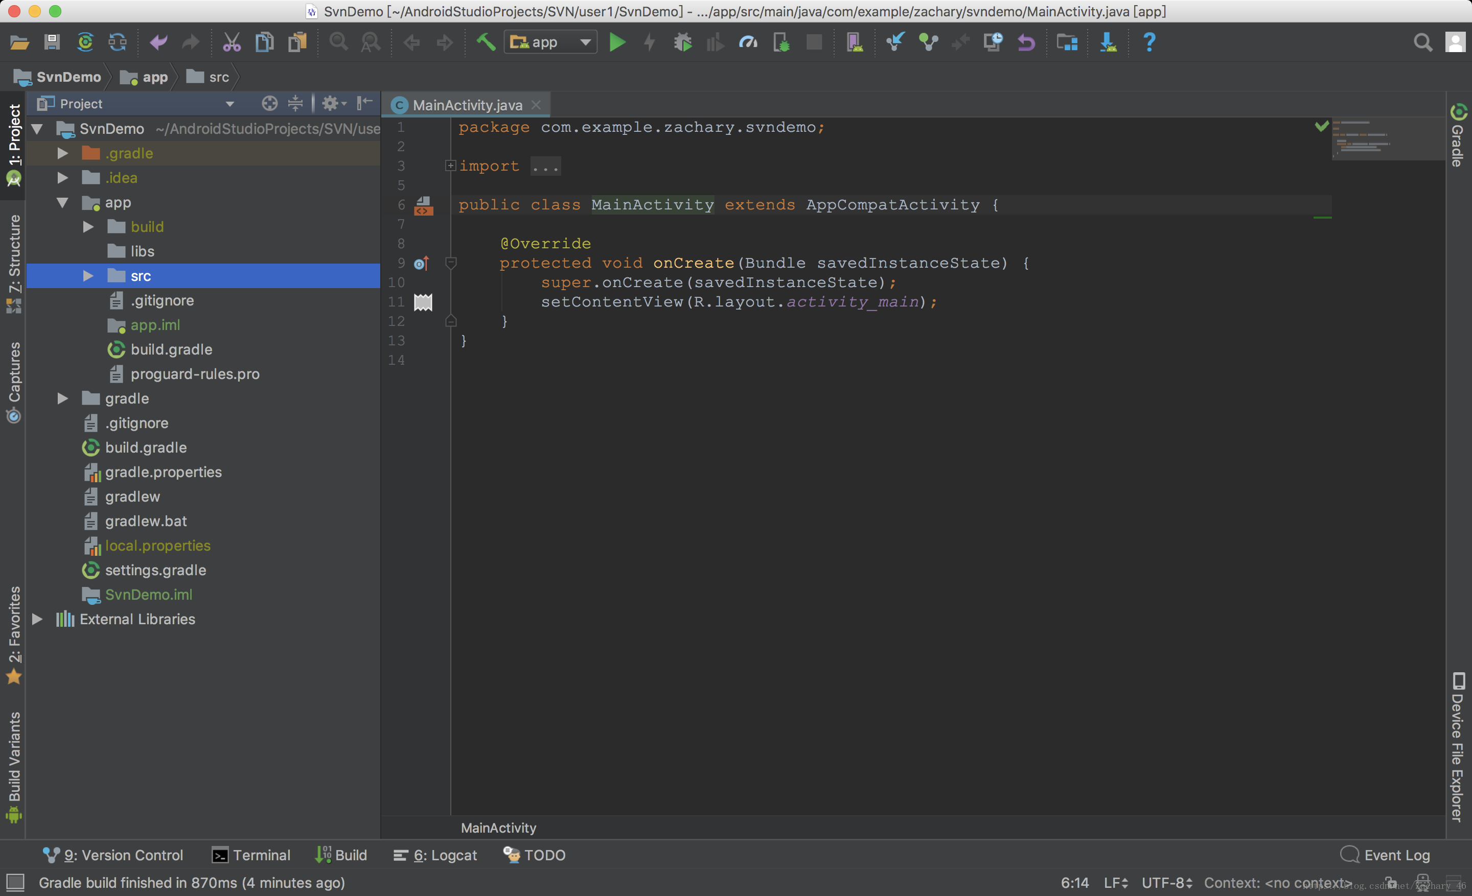The image size is (1472, 896).
Task: Click the UTF-8 encoding status widget
Action: pos(1167,883)
